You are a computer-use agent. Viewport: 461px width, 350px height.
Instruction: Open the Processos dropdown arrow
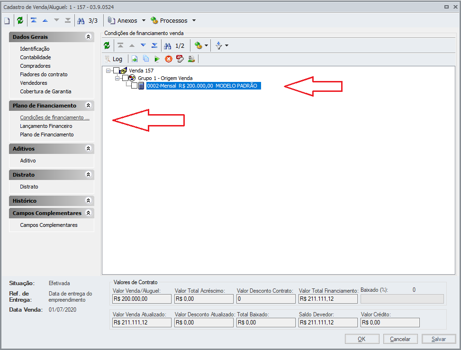coord(194,20)
